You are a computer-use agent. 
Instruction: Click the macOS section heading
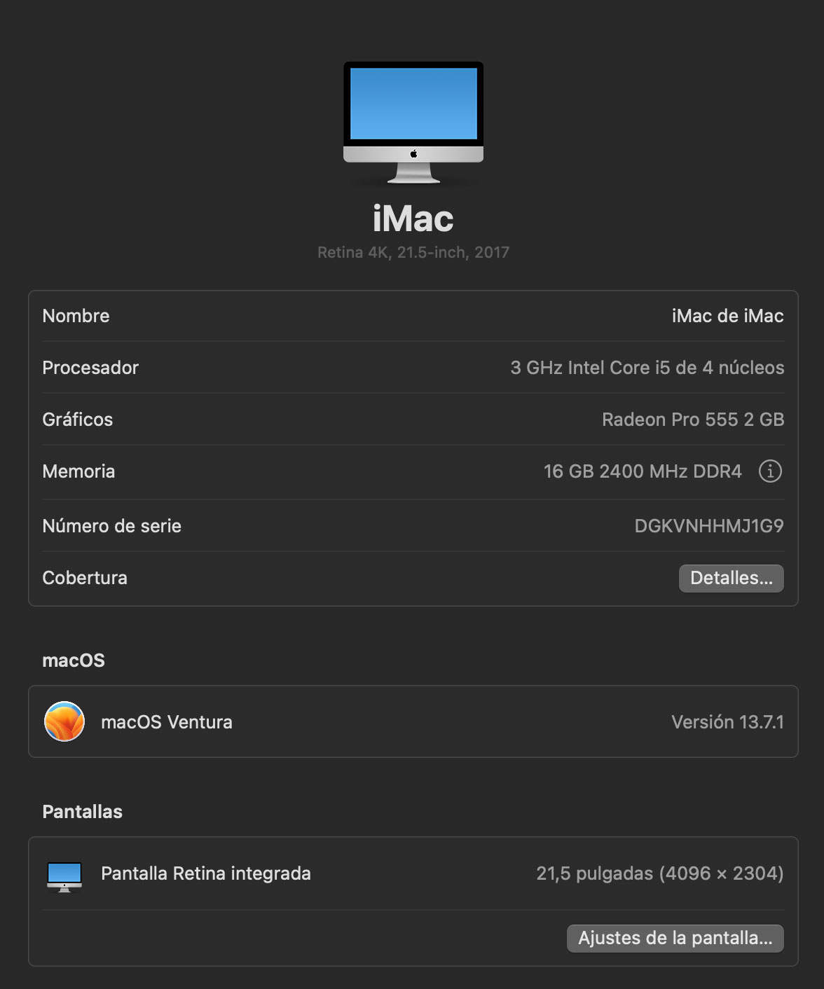[74, 661]
